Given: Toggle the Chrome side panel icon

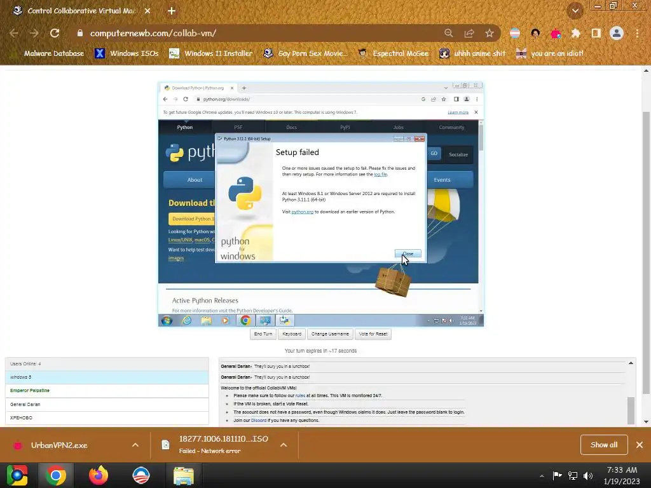Looking at the screenshot, I should point(596,33).
